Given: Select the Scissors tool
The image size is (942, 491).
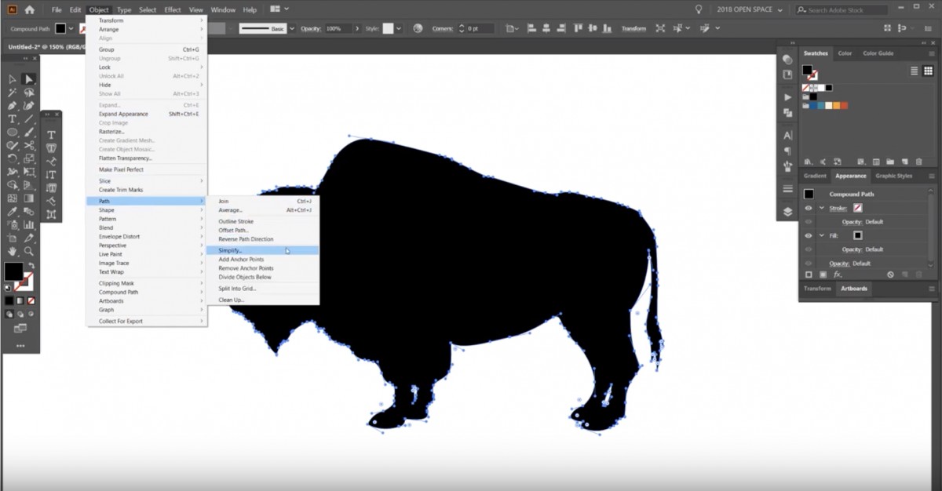Looking at the screenshot, I should 28,146.
